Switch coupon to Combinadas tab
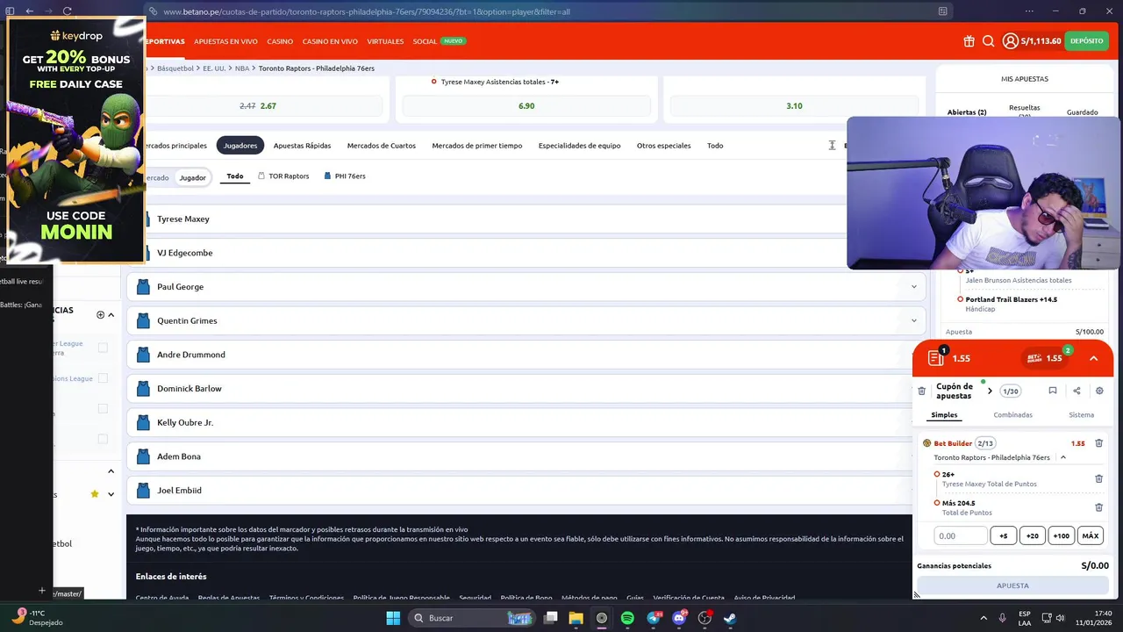The width and height of the screenshot is (1123, 632). pos(1012,415)
